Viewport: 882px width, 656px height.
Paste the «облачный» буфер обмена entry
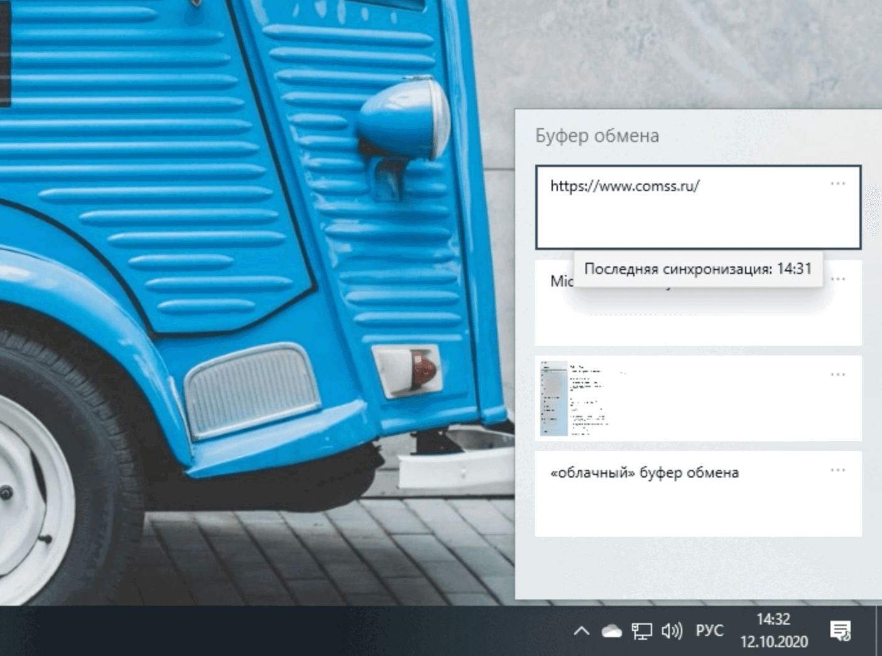(698, 493)
